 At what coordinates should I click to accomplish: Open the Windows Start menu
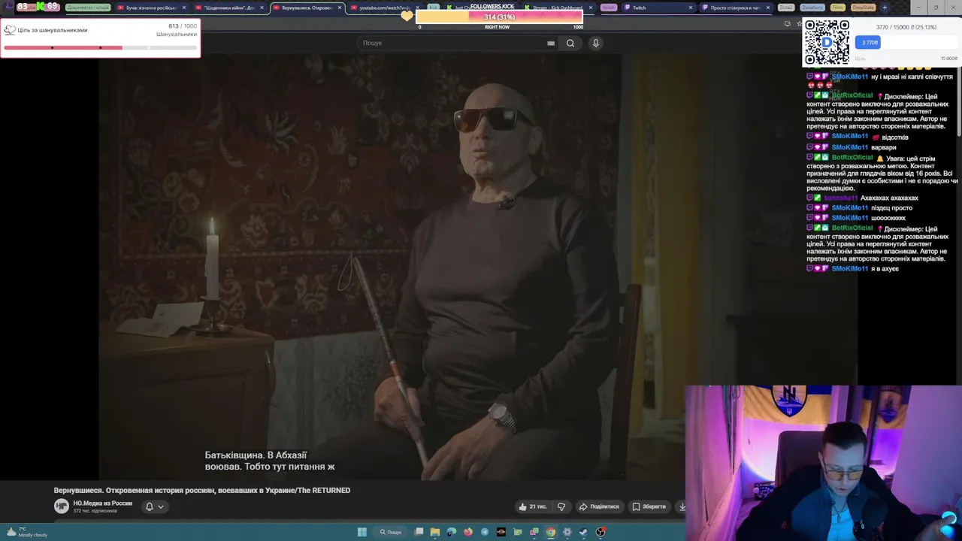tap(362, 532)
